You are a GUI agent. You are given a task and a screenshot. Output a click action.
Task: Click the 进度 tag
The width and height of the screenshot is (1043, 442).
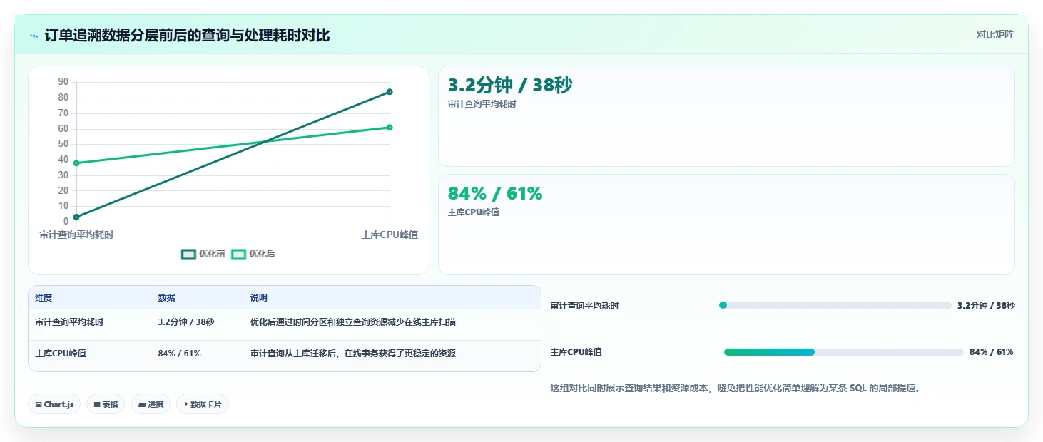click(151, 404)
